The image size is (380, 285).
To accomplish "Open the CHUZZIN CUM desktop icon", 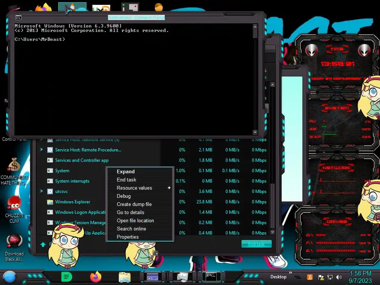I will [x=14, y=209].
